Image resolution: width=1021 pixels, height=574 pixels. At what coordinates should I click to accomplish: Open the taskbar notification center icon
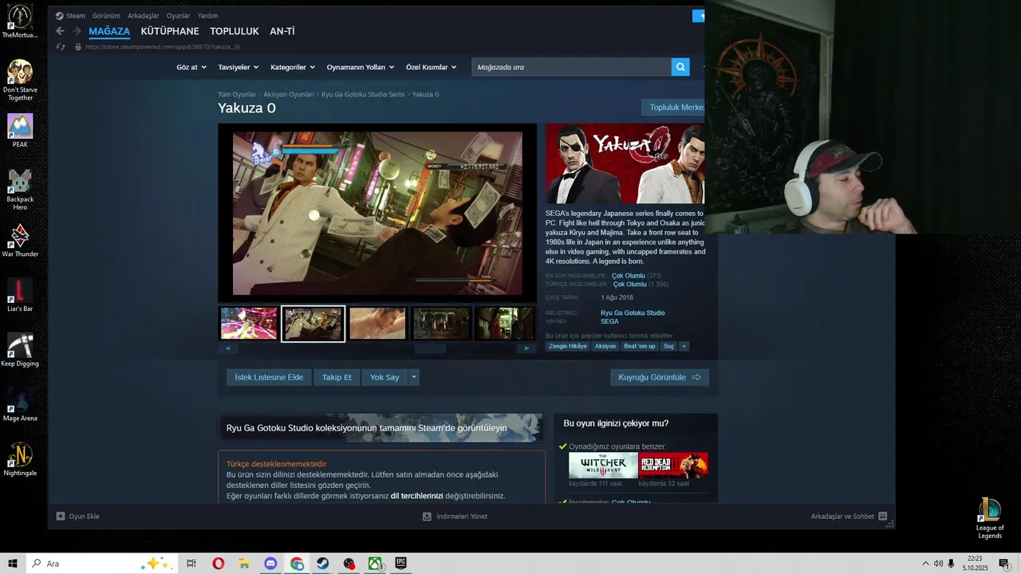click(1004, 564)
